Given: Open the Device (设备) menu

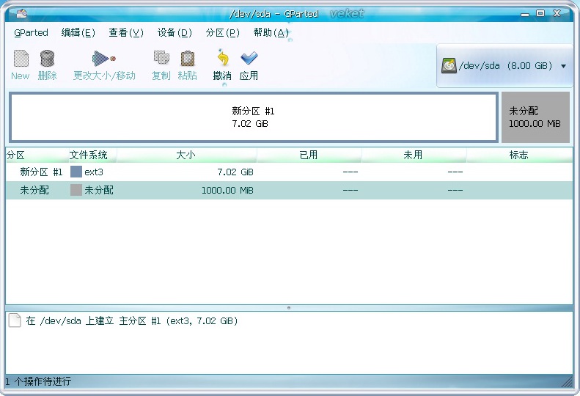Looking at the screenshot, I should coord(175,32).
